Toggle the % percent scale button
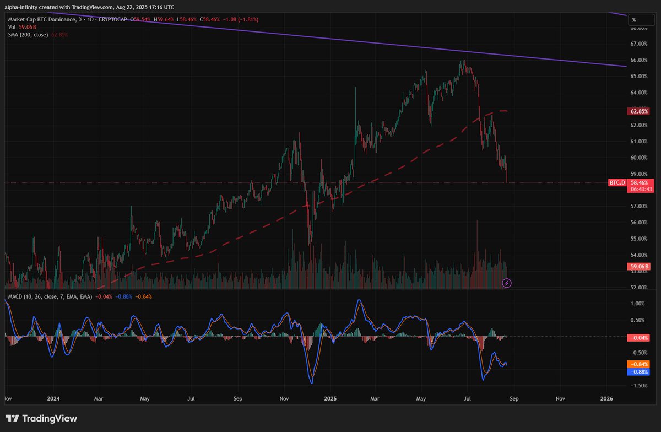The image size is (661, 432). coord(642,19)
